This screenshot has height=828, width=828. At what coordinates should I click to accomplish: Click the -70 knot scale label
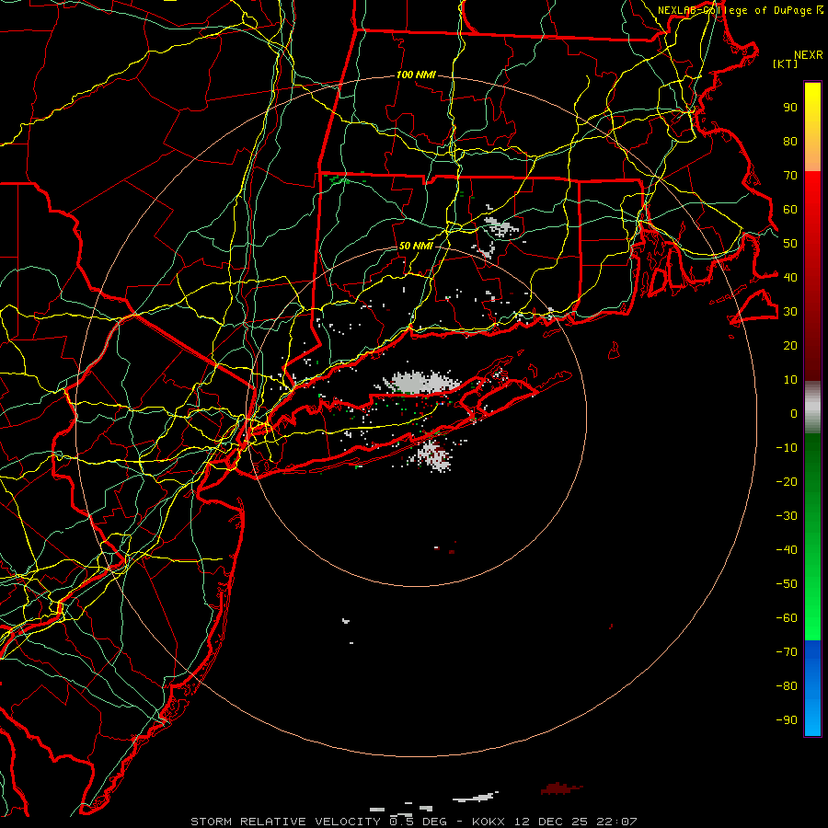(787, 651)
